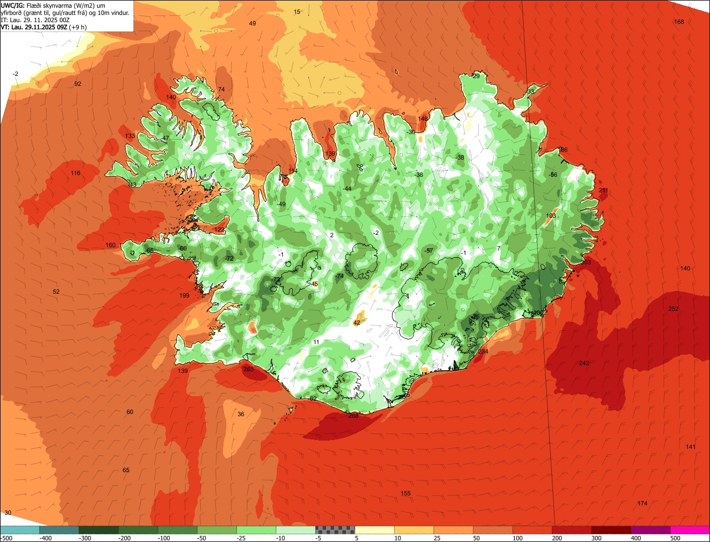
Task: Click the map value 252
Action: click(673, 309)
